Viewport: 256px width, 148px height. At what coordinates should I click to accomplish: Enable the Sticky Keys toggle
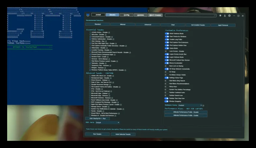pyautogui.click(x=166, y=87)
